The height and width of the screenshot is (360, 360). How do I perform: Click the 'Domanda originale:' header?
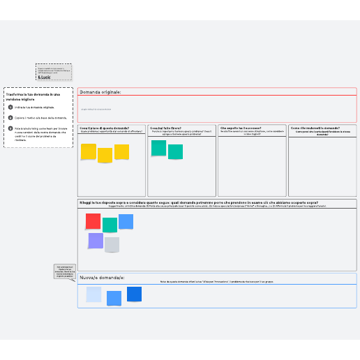(x=100, y=92)
